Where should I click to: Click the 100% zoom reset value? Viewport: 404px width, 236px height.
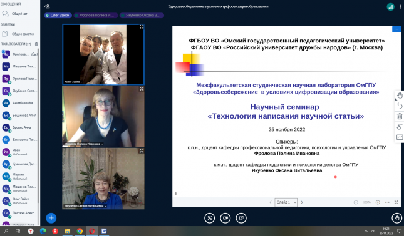367,202
